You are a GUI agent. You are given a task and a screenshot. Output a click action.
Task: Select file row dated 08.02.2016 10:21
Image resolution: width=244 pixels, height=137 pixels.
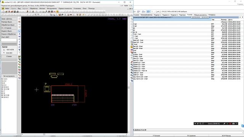187,54
